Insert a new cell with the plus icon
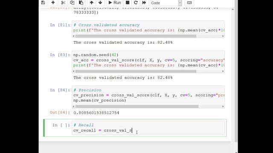Screen dimensions: 273x153 click(53, 3)
